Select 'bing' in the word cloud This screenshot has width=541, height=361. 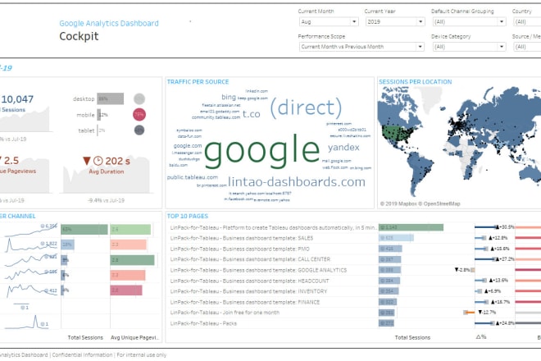click(x=229, y=97)
